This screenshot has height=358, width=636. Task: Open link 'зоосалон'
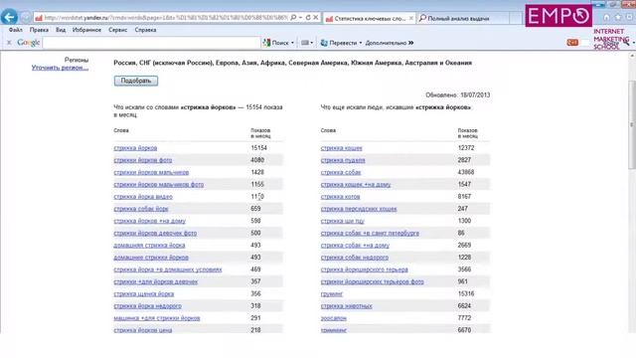tap(334, 318)
